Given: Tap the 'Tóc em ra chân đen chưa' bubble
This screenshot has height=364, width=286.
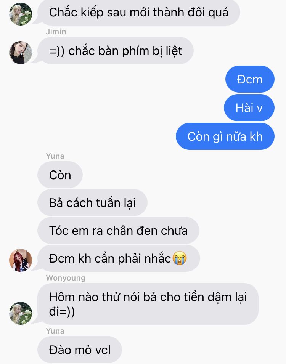Looking at the screenshot, I should 118,231.
